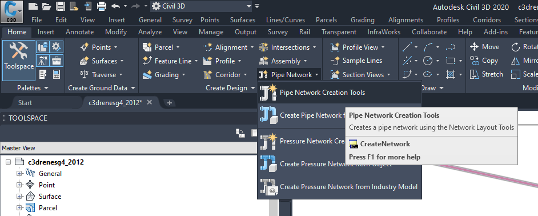Expand the Point tree node
538x216 pixels.
point(19,185)
